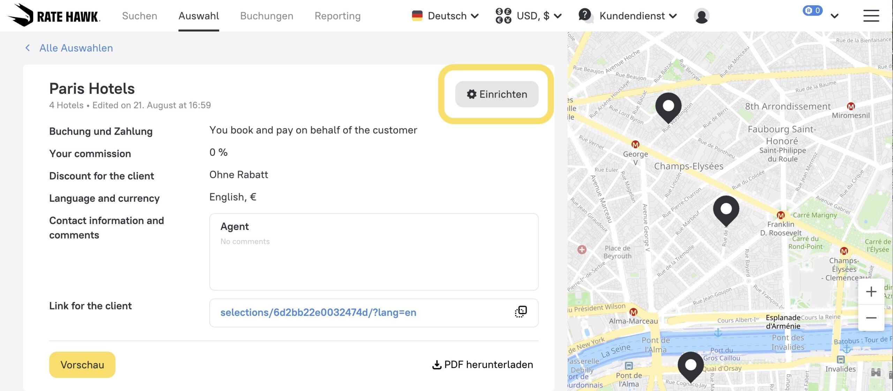This screenshot has height=391, width=893.
Task: Open the hamburger menu
Action: click(871, 16)
